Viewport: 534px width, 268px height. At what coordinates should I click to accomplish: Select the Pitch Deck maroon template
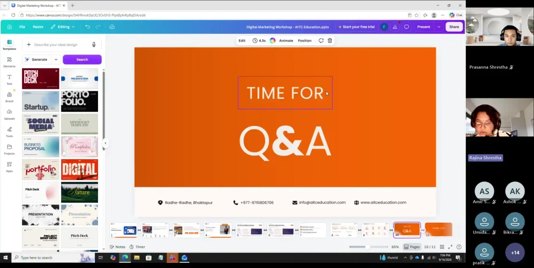coord(41,79)
